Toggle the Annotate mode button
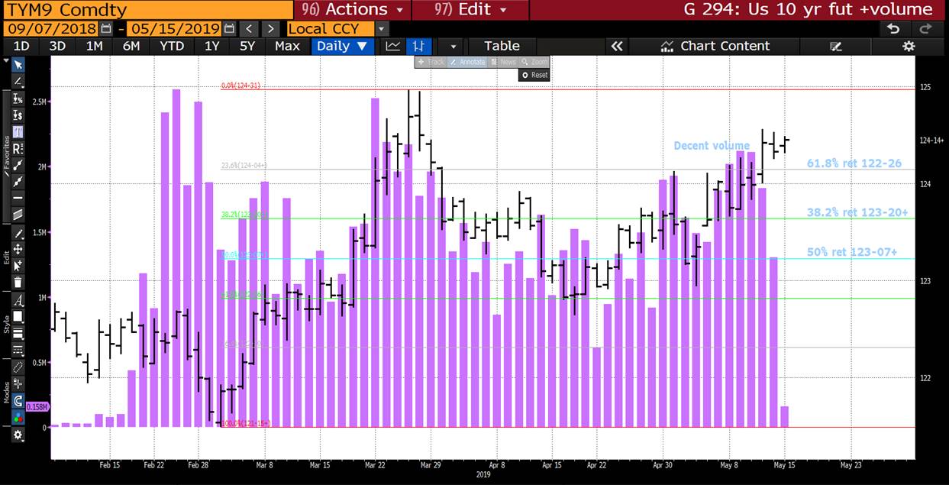 tap(466, 62)
